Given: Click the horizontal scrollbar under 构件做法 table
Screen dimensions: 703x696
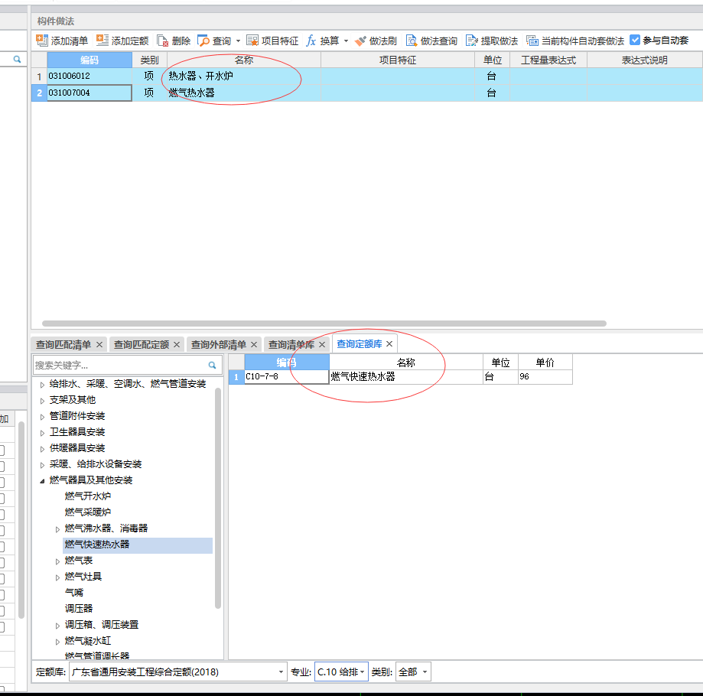Looking at the screenshot, I should (x=324, y=323).
